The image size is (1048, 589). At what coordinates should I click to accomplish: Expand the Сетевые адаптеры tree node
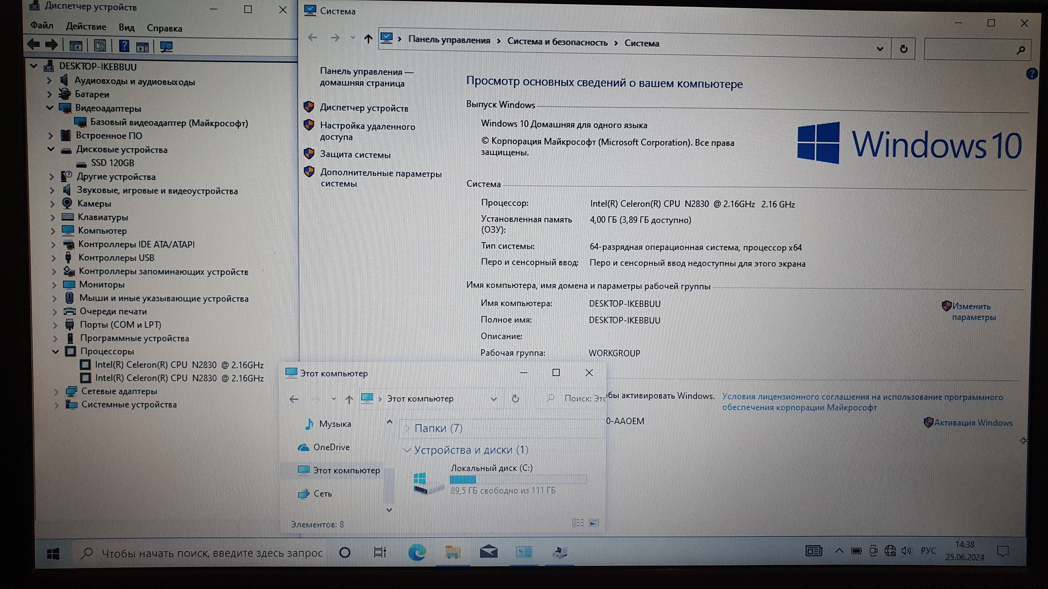[x=56, y=391]
